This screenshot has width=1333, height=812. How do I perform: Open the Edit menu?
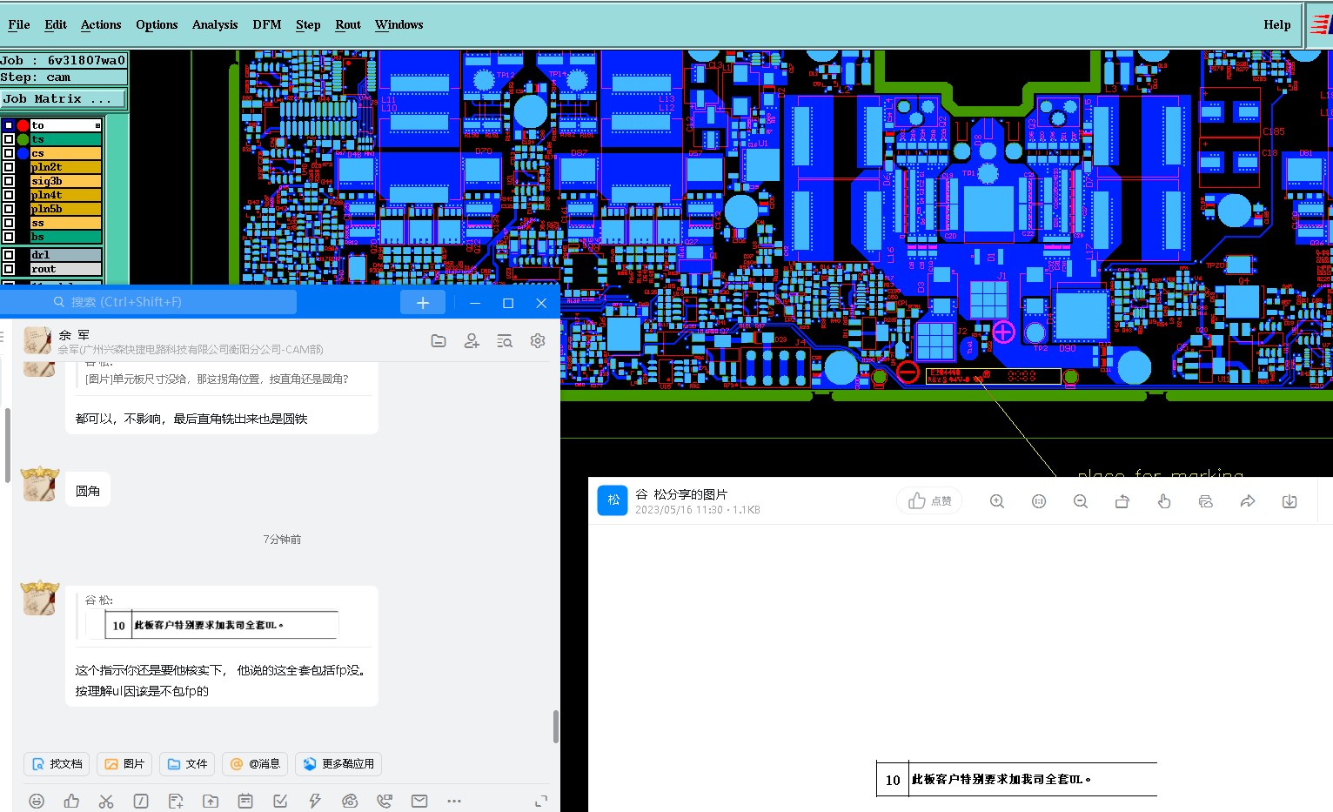tap(56, 24)
